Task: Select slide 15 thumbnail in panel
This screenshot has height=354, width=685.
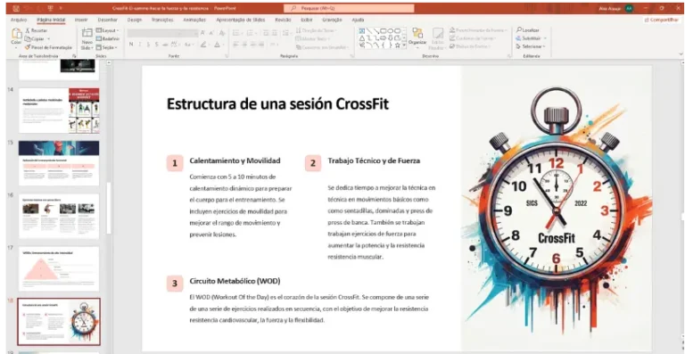Action: coord(59,163)
